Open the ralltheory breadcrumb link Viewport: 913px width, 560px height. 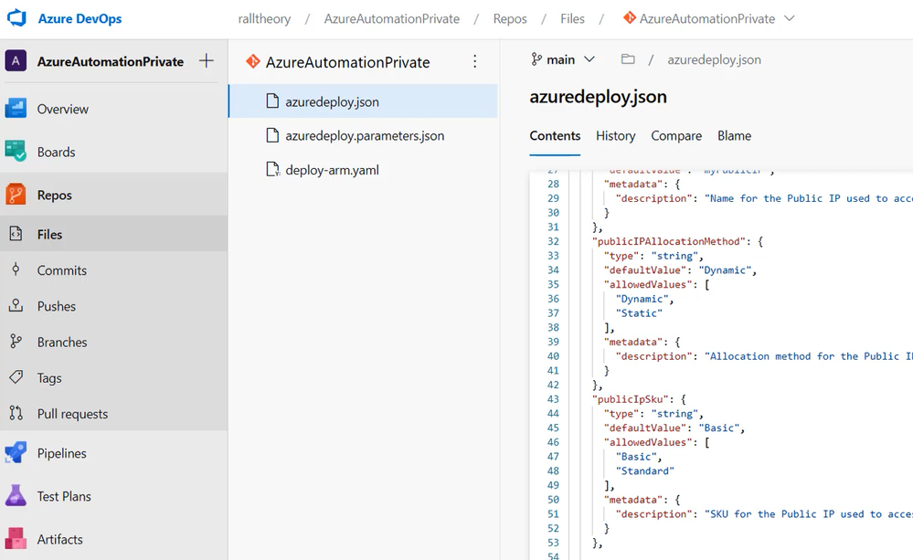[264, 18]
